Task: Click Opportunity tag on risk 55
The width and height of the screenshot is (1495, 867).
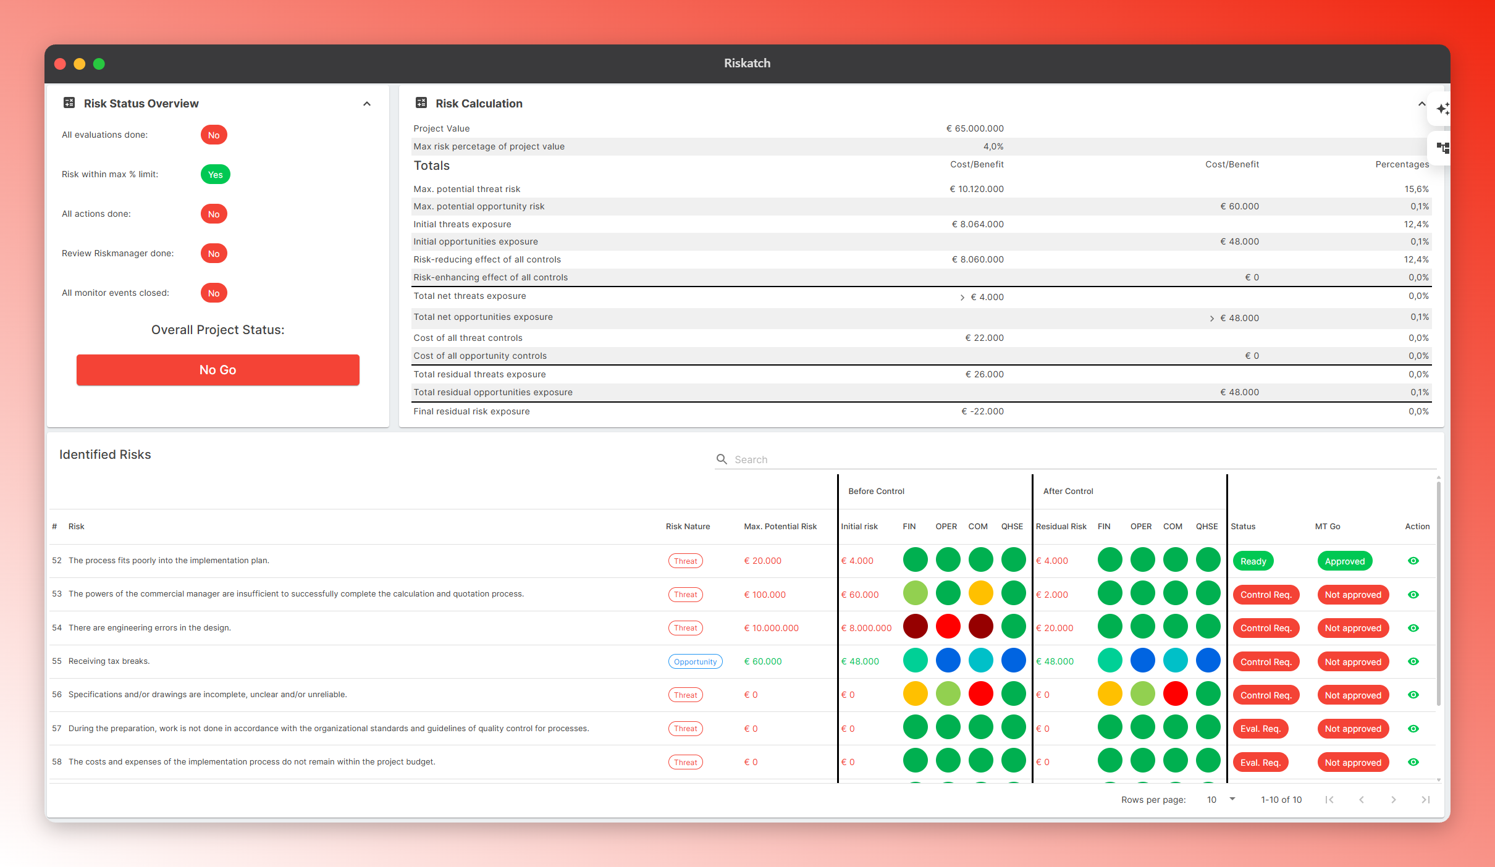Action: pyautogui.click(x=696, y=661)
